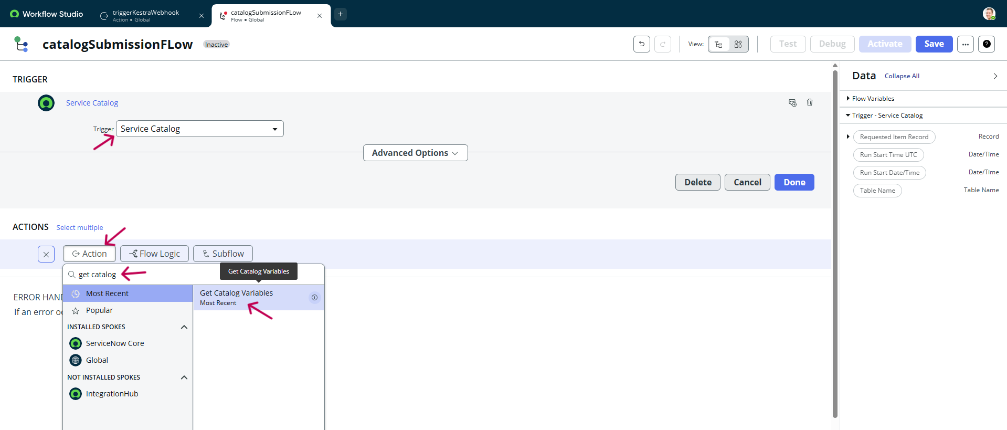Screen dimensions: 1007x430
Task: Open the Trigger dropdown
Action: (200, 129)
